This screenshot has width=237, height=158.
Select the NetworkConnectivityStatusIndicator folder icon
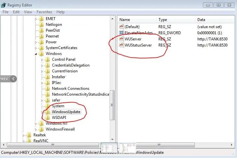click(x=48, y=94)
